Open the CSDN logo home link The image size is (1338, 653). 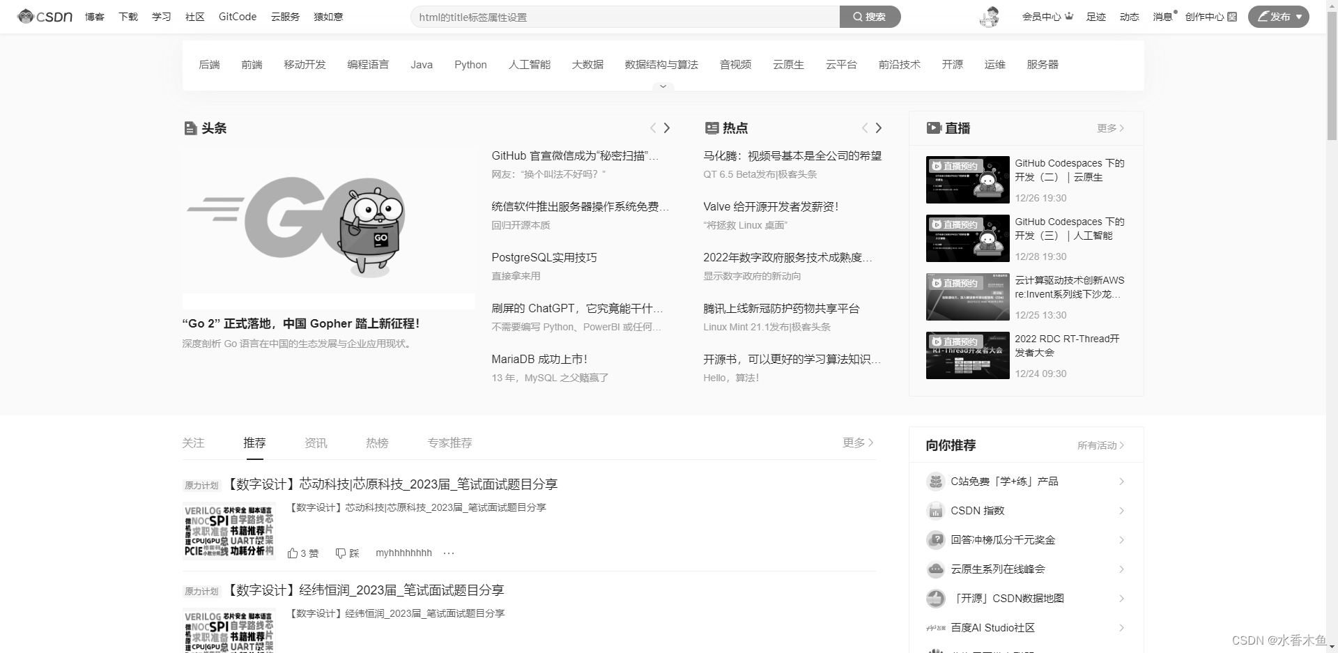click(45, 16)
